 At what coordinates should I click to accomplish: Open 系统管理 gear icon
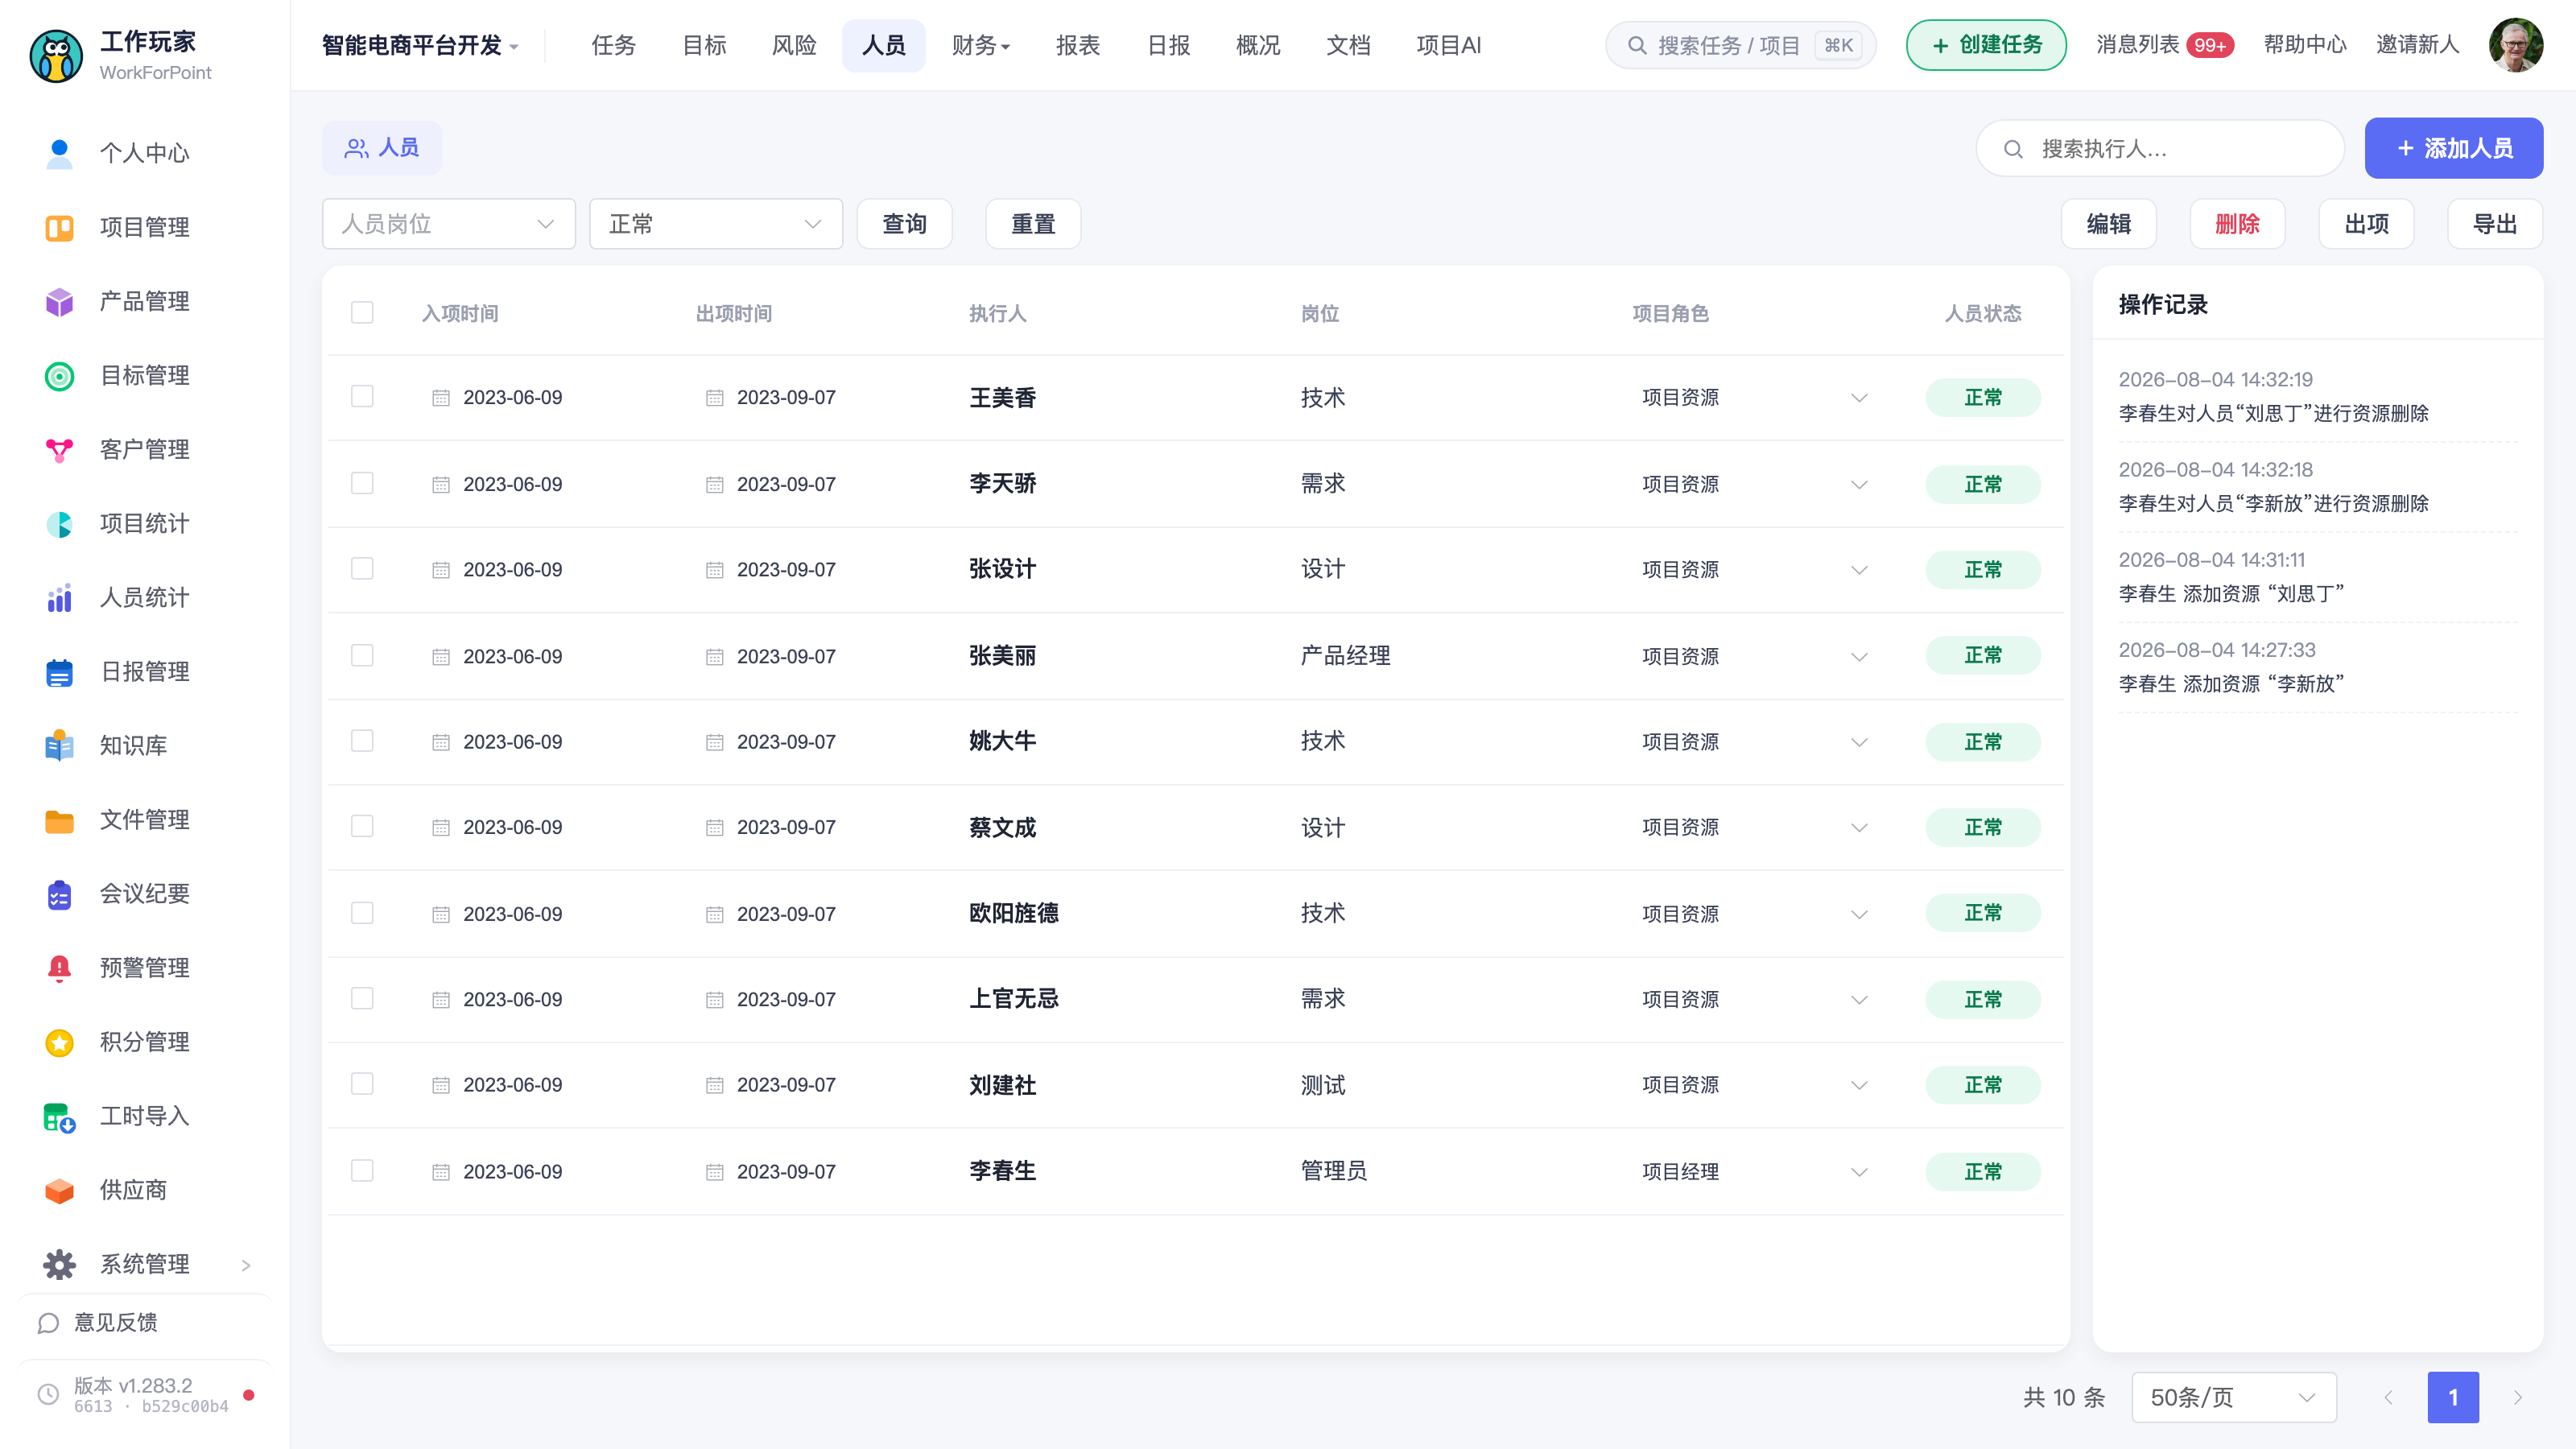click(60, 1264)
